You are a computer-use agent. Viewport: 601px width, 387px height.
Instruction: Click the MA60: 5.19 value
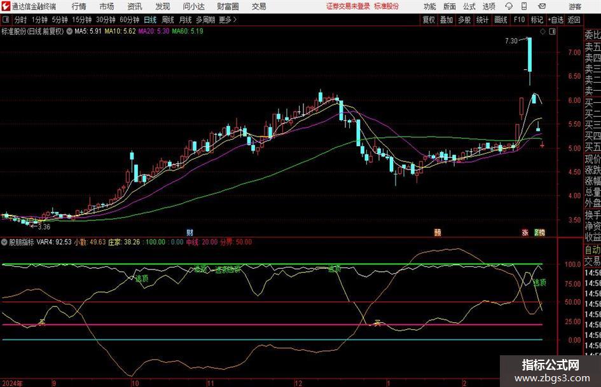tap(188, 31)
